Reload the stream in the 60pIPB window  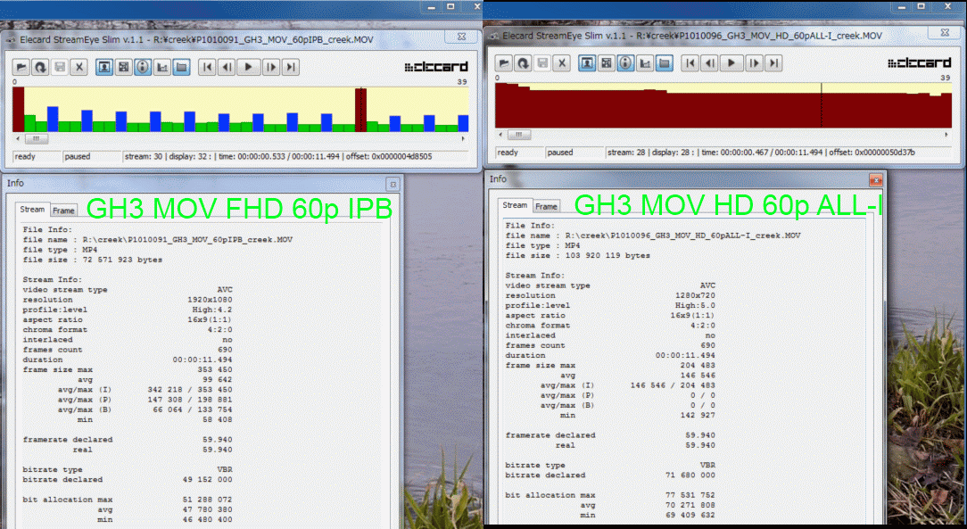pos(40,67)
